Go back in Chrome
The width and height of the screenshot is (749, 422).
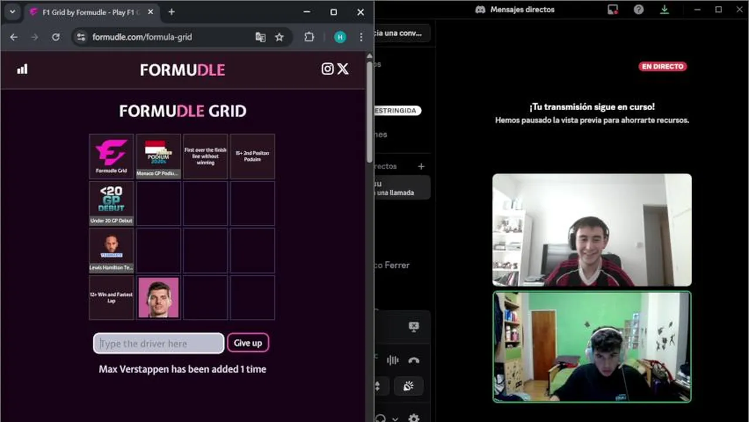click(13, 37)
